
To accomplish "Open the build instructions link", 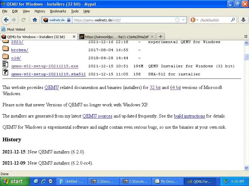I will (190, 116).
